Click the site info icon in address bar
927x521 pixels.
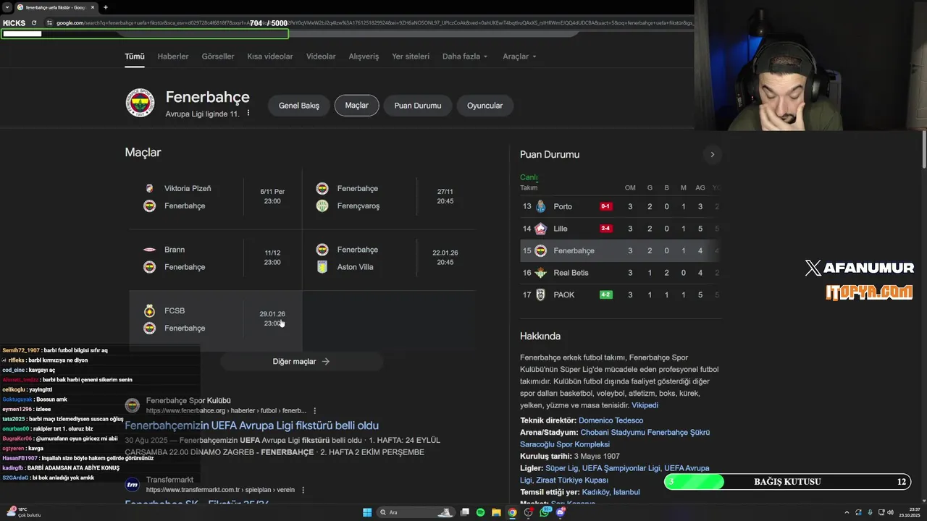(x=49, y=23)
